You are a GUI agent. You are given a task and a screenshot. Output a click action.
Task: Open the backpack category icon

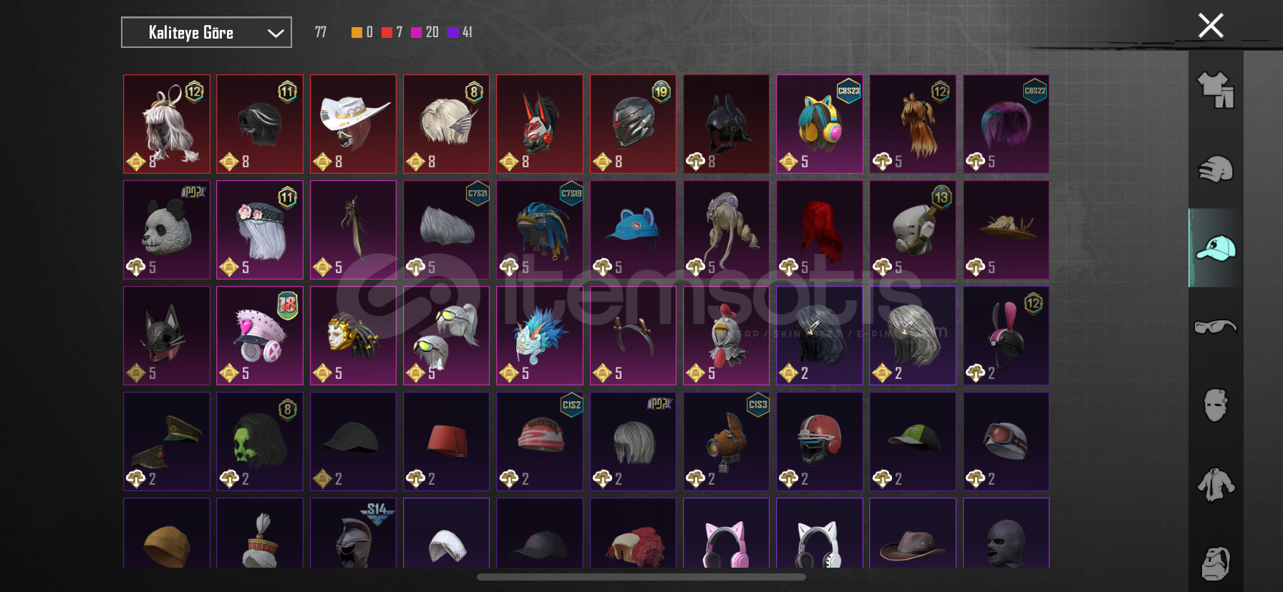pyautogui.click(x=1216, y=563)
